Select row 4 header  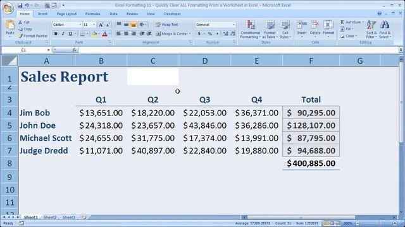click(x=9, y=113)
